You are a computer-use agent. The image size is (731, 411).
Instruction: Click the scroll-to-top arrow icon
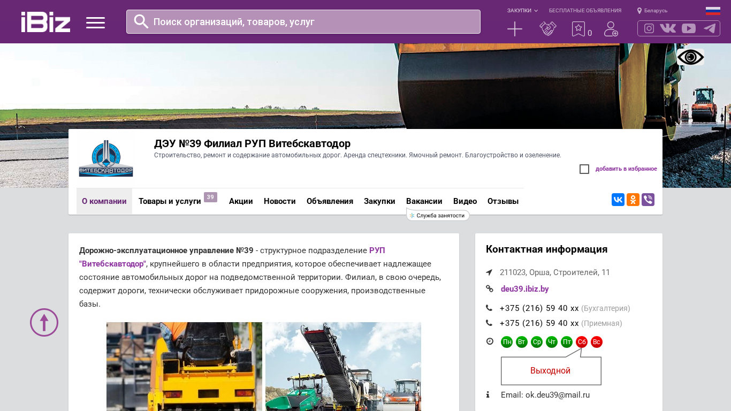pyautogui.click(x=44, y=322)
